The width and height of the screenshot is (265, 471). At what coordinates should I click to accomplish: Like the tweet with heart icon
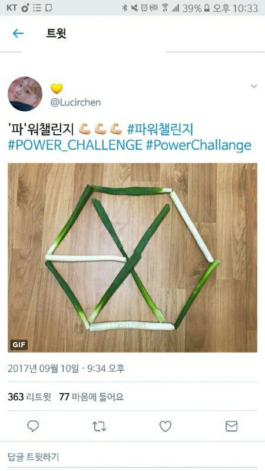(x=165, y=426)
